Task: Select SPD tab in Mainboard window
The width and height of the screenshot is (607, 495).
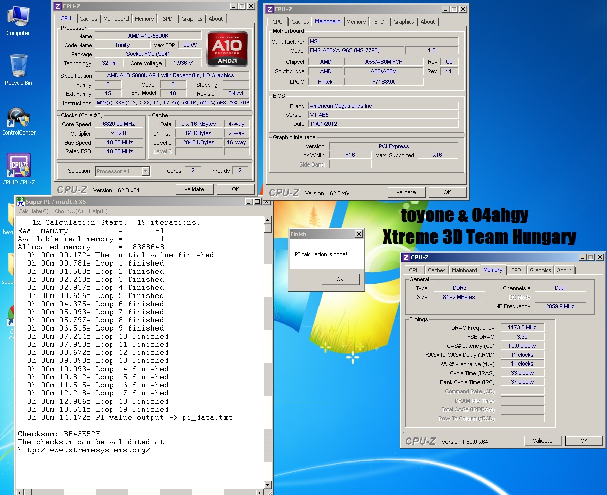Action: [x=379, y=22]
